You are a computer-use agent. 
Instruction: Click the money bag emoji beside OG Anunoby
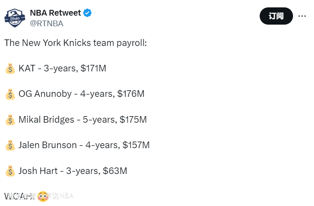(x=10, y=94)
